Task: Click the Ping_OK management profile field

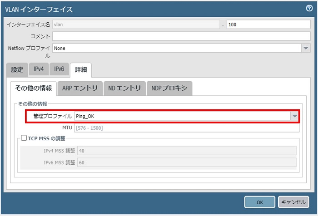Action: pyautogui.click(x=182, y=116)
